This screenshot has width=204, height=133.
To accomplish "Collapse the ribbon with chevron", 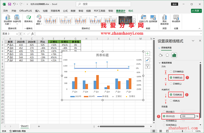I will coord(199,28).
